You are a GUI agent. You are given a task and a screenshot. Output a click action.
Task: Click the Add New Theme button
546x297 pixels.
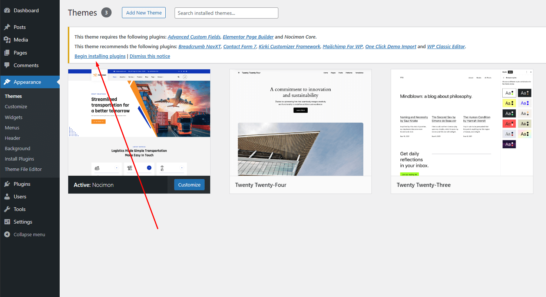(144, 13)
